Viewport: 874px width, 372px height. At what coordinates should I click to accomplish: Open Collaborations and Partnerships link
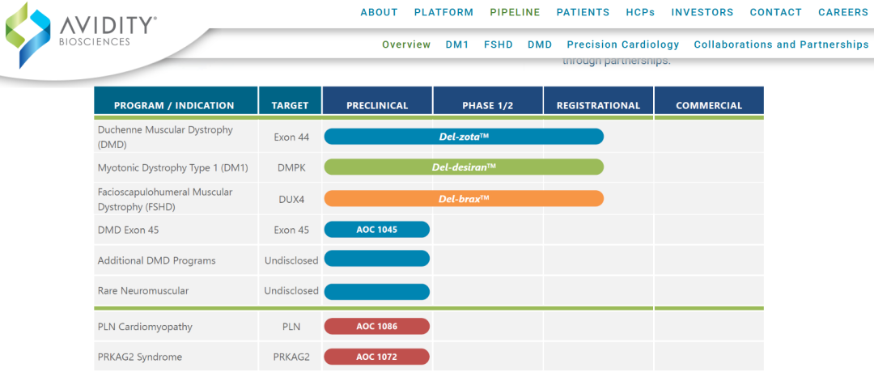tap(781, 44)
